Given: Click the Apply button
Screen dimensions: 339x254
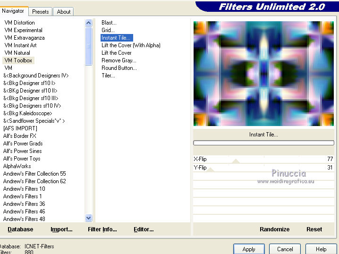Looking at the screenshot, I should pos(249,249).
